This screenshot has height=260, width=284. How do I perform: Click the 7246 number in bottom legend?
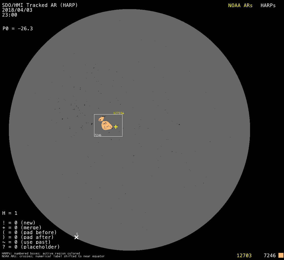[270, 255]
